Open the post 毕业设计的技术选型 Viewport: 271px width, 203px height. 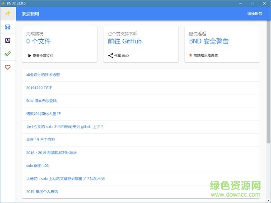(43, 75)
